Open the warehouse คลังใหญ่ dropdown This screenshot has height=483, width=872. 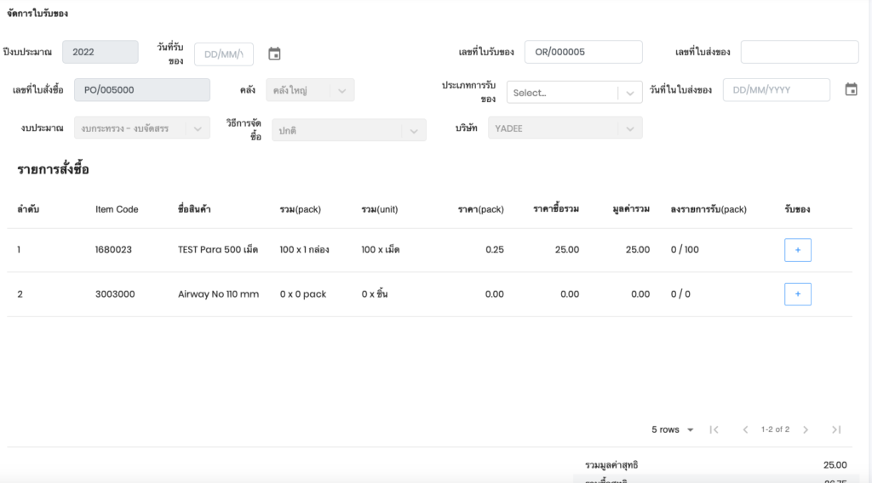coord(310,90)
